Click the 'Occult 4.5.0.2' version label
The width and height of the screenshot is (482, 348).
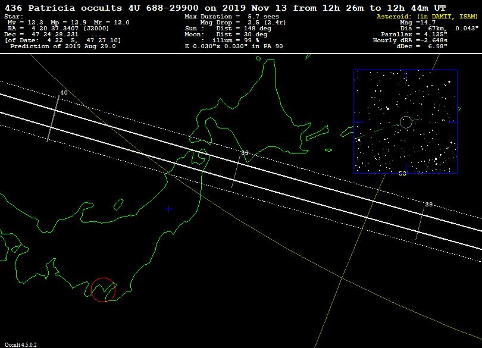click(21, 345)
